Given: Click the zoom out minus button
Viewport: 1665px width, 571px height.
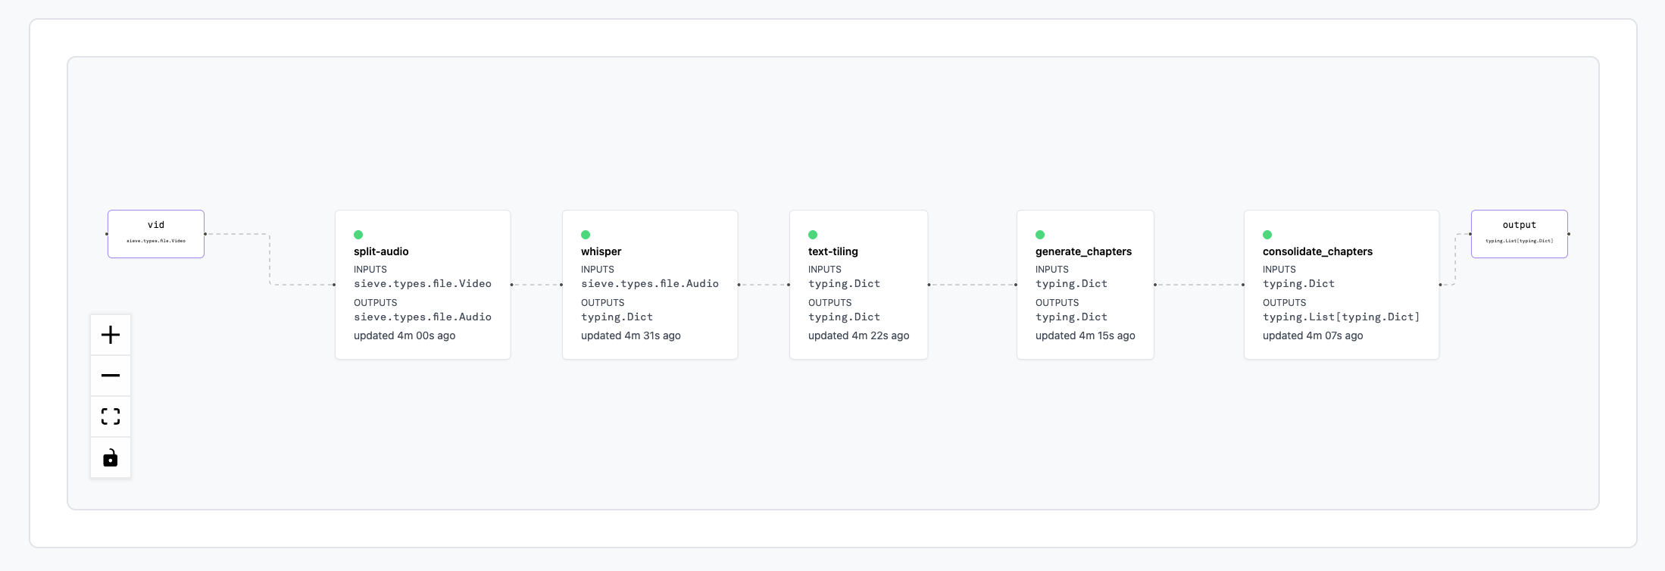Looking at the screenshot, I should click(111, 376).
